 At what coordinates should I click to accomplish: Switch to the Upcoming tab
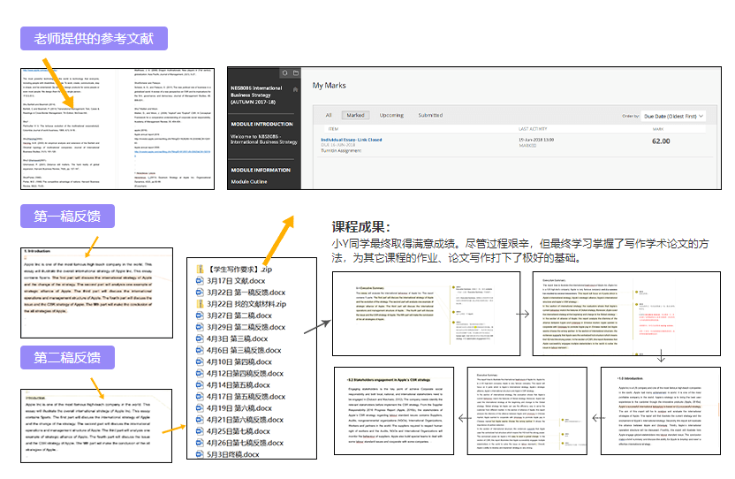tap(391, 115)
